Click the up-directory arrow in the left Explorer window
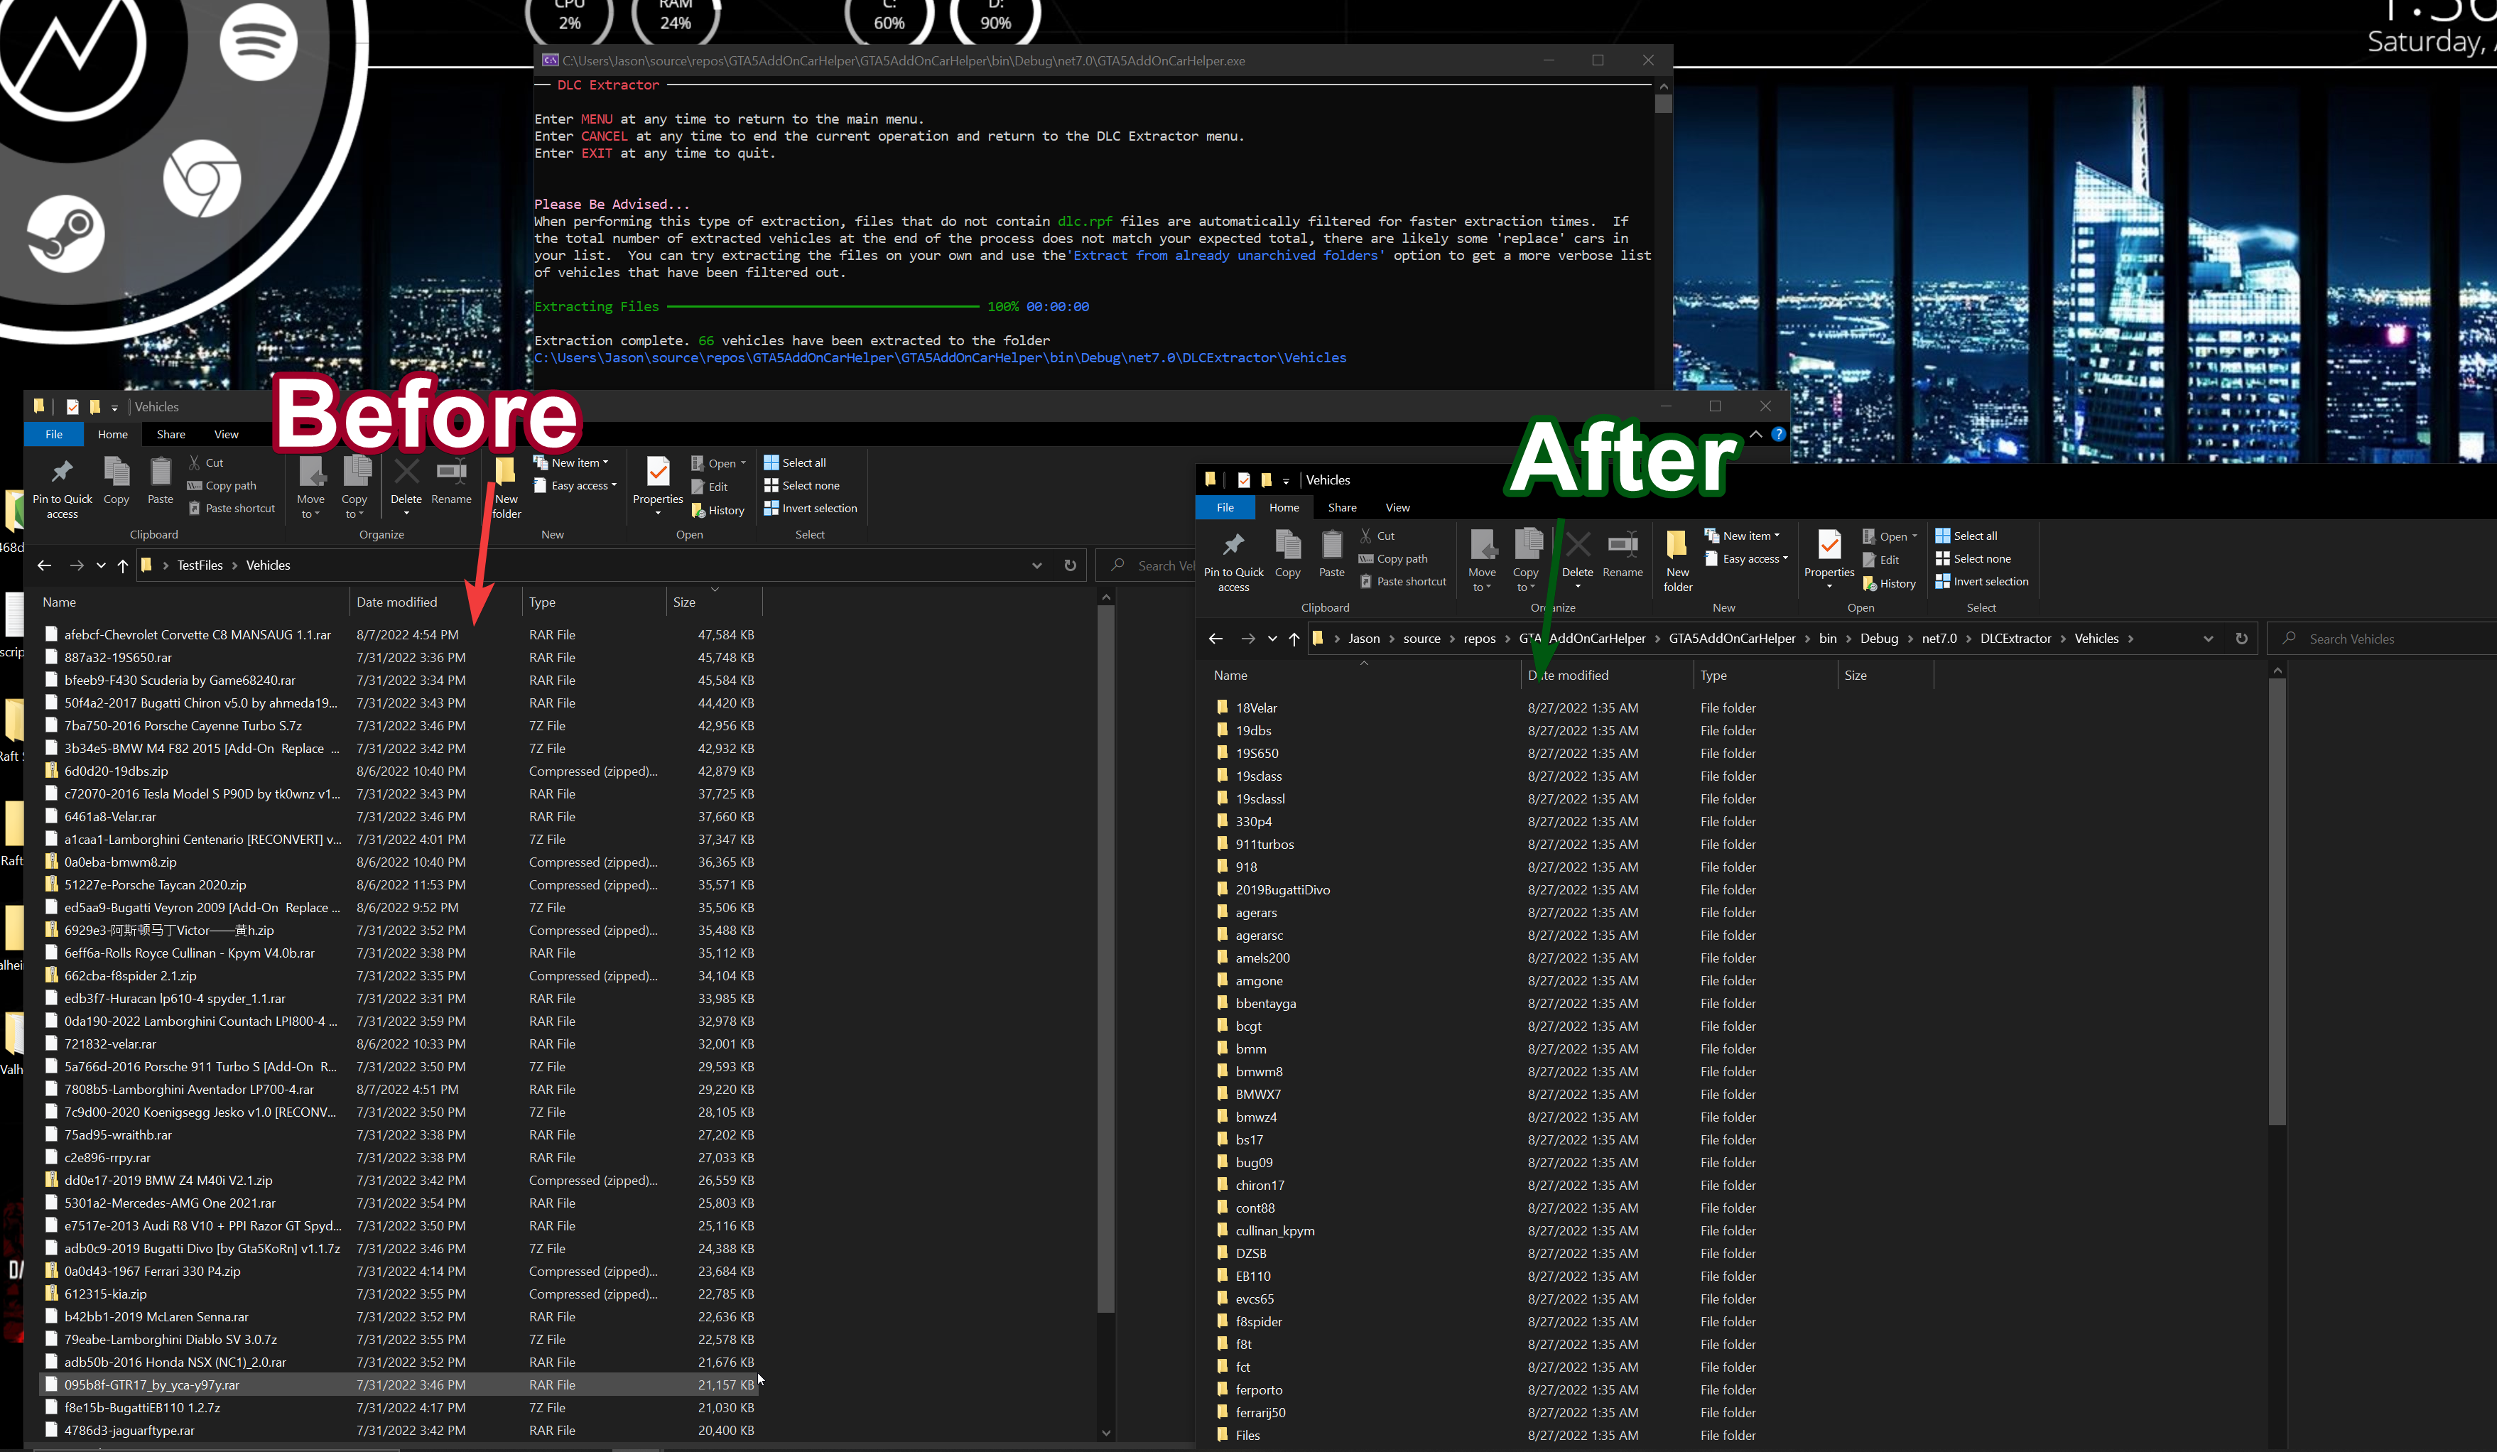 123,565
